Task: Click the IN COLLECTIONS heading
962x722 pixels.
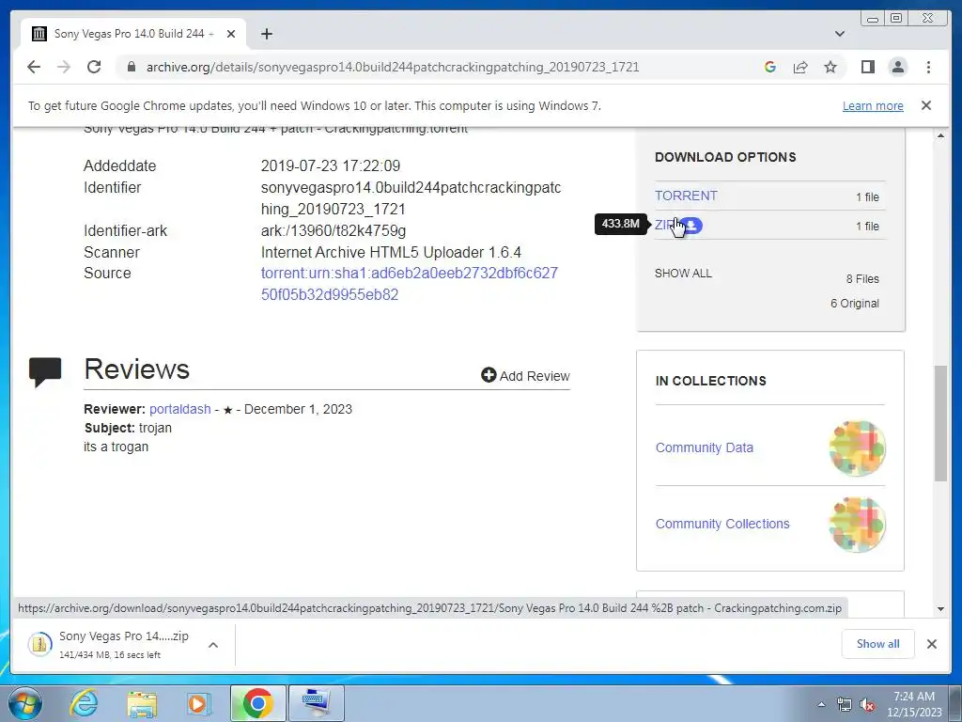Action: [x=710, y=381]
